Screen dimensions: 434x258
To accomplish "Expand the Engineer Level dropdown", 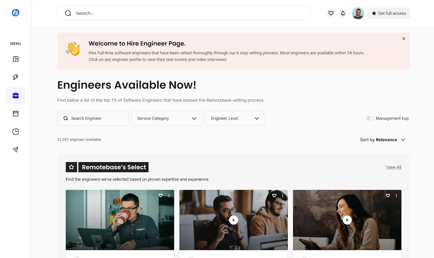I will click(x=235, y=118).
